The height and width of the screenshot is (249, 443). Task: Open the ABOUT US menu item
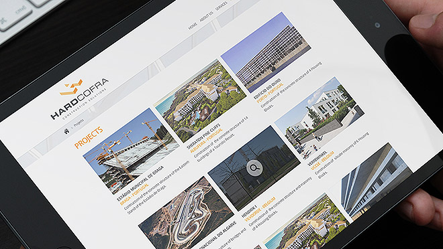tap(206, 17)
